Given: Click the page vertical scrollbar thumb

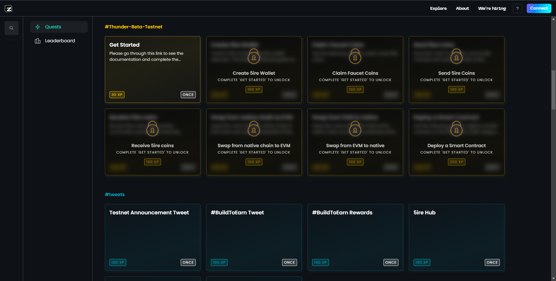Looking at the screenshot, I should 553,90.
